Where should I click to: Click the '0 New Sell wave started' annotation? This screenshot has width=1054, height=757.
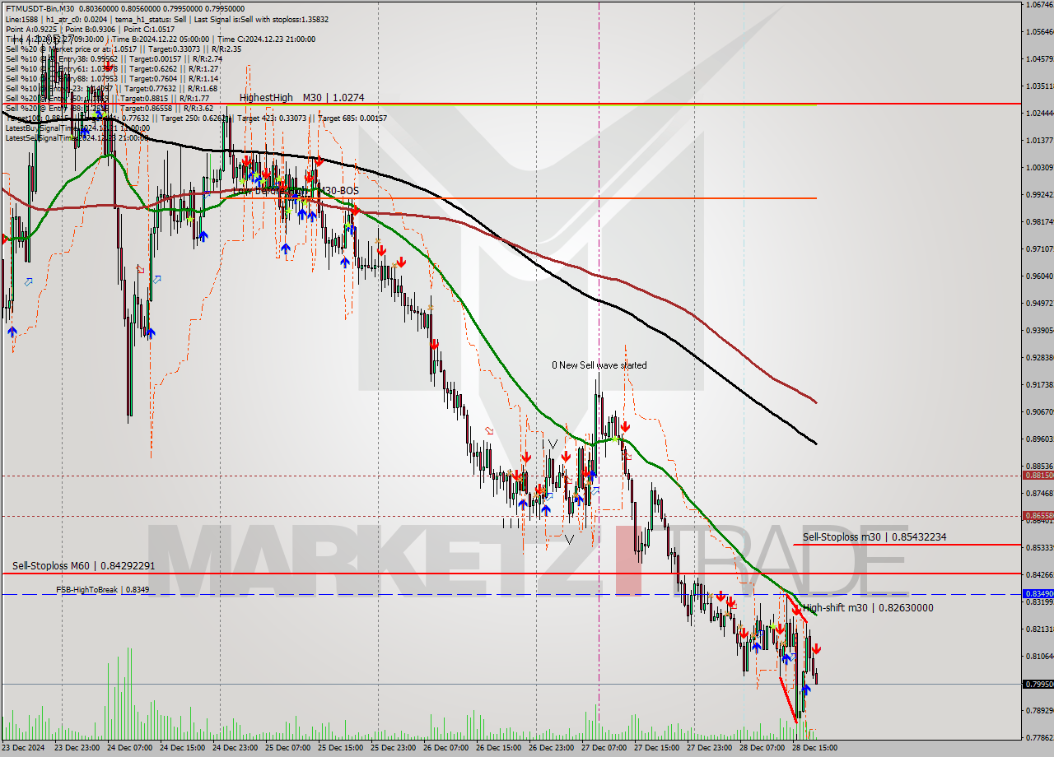click(x=599, y=365)
